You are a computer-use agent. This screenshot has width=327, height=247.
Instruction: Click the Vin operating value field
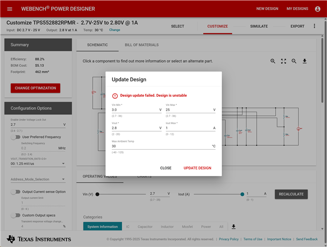point(160,193)
